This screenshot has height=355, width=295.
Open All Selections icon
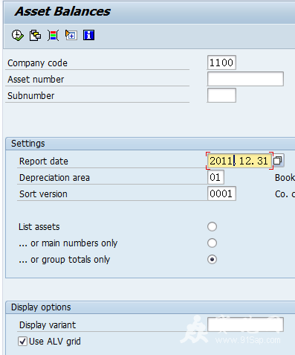[53, 35]
